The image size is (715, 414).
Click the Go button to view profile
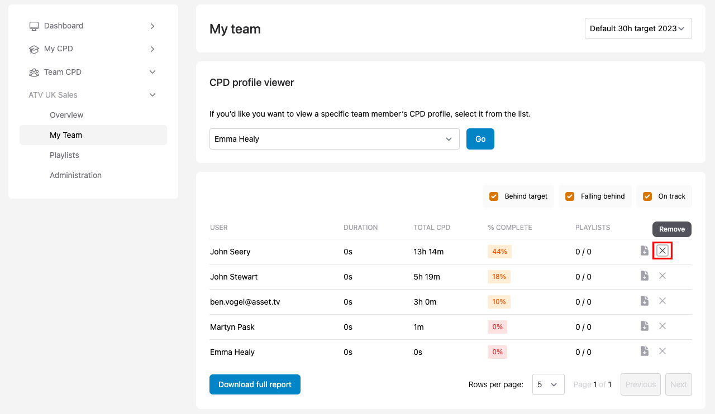(480, 139)
